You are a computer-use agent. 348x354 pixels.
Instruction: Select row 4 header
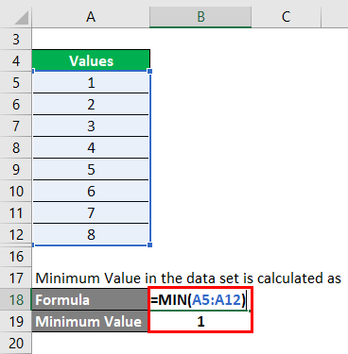[x=16, y=60]
